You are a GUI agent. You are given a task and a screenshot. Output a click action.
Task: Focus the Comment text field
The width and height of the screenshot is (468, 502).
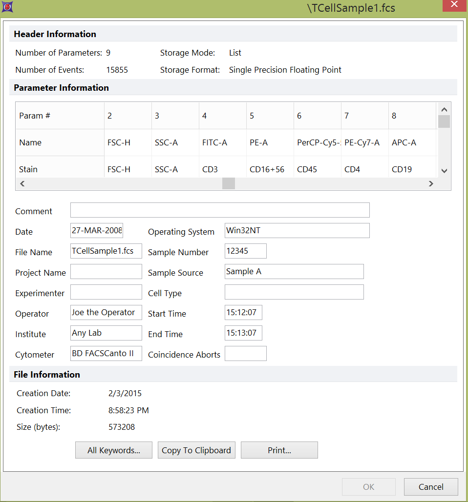[x=220, y=210]
